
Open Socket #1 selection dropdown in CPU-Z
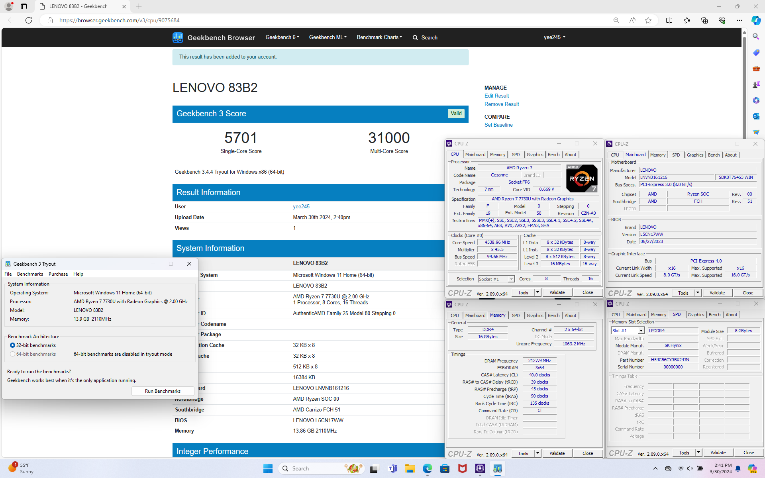pos(496,279)
